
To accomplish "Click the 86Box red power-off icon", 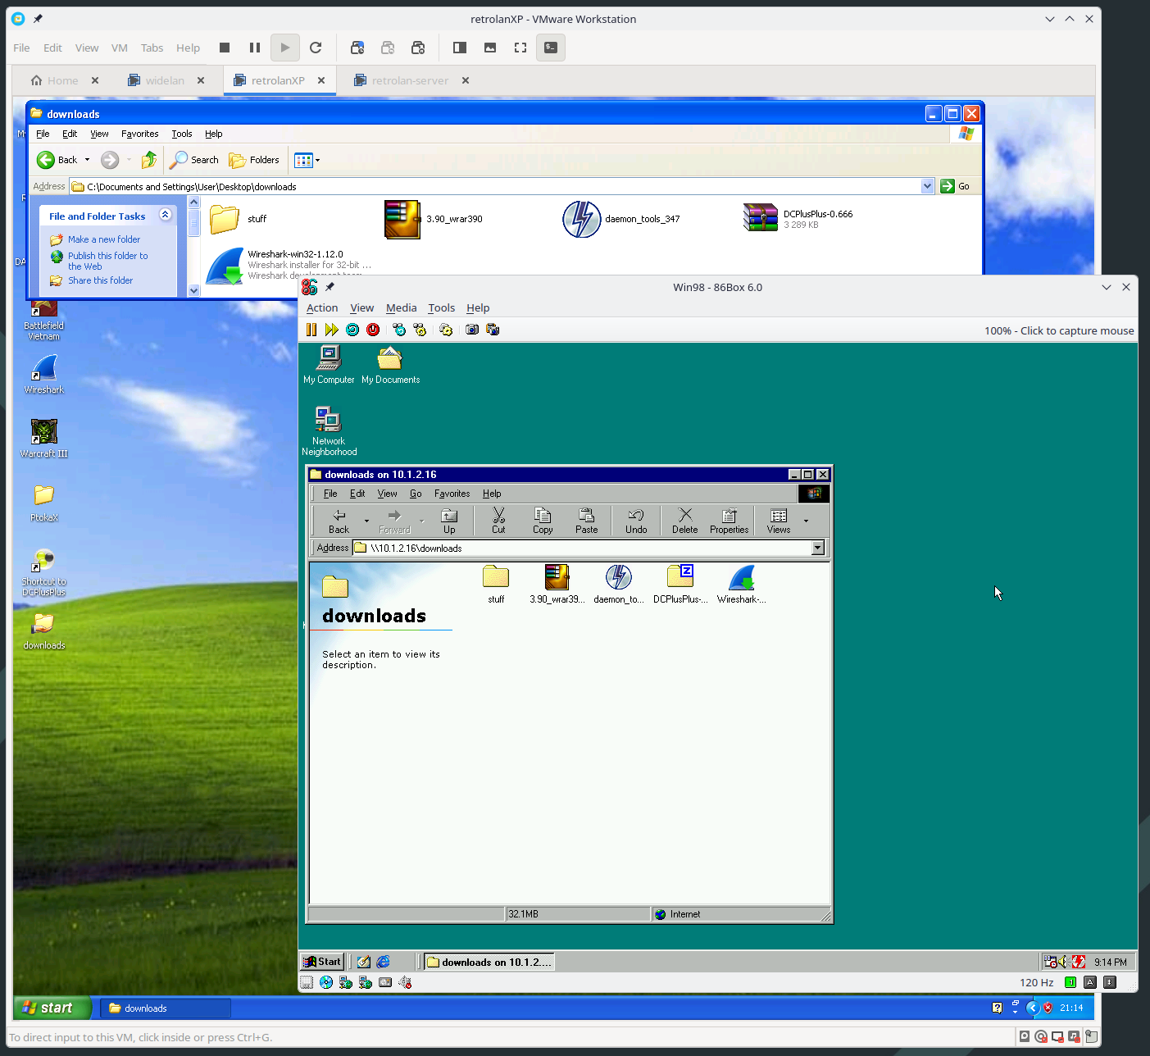I will coord(373,330).
